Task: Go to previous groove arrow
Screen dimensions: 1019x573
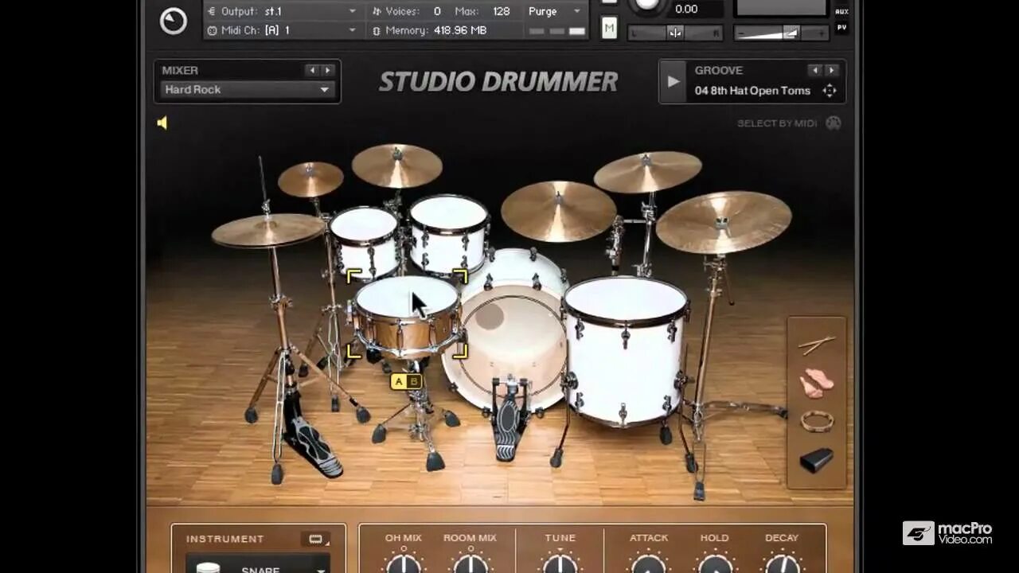Action: [x=814, y=70]
